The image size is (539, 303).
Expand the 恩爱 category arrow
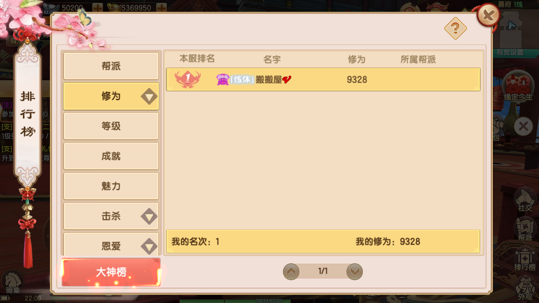click(x=149, y=246)
